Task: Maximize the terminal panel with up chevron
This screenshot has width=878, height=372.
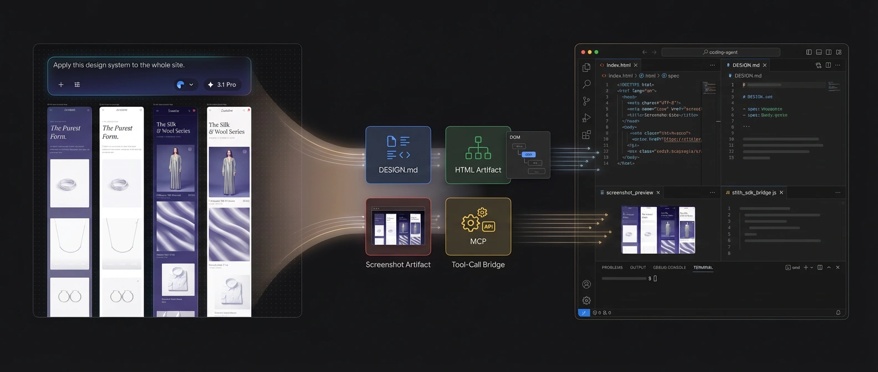Action: coord(829,267)
